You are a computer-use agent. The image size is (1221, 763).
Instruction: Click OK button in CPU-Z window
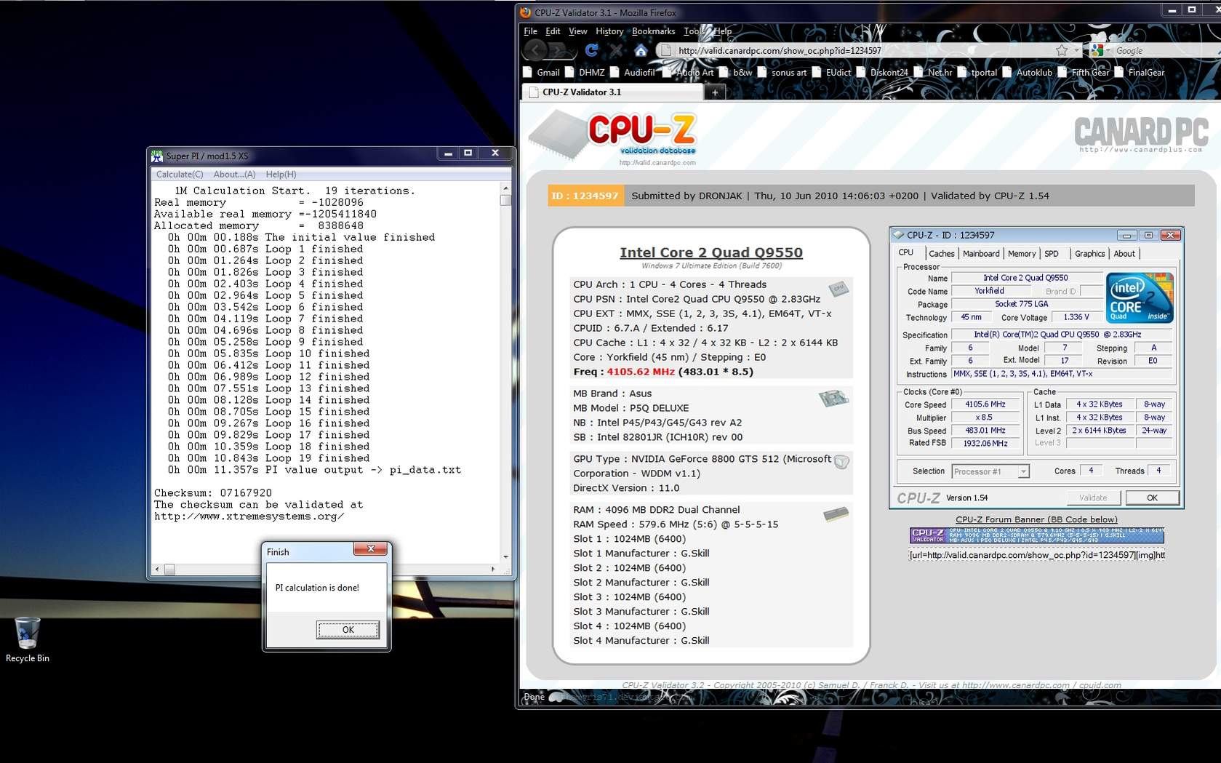(x=1151, y=498)
